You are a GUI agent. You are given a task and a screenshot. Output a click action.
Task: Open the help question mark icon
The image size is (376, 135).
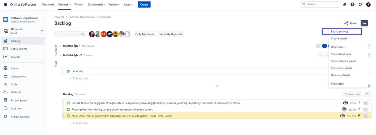pos(353,4)
